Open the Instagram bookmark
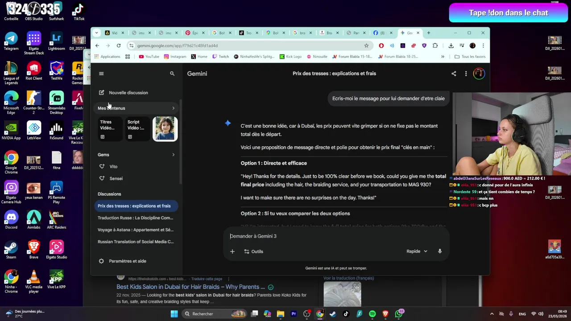This screenshot has width=571, height=321. [175, 57]
